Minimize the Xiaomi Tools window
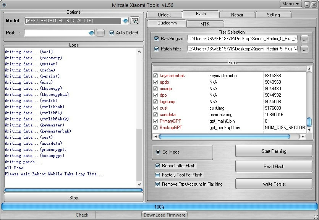This screenshot has width=319, height=220. pyautogui.click(x=307, y=5)
